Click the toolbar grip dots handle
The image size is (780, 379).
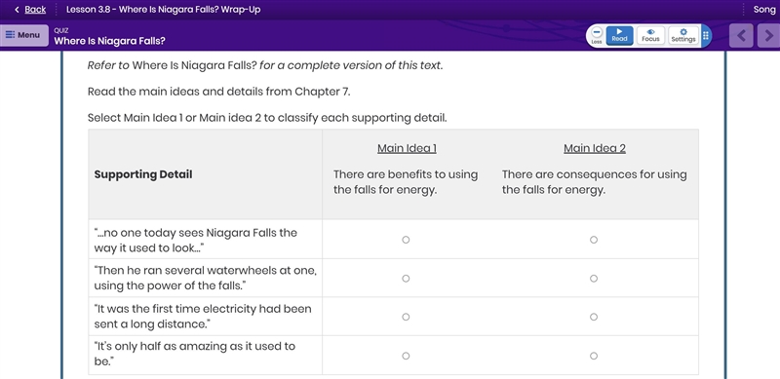click(x=705, y=36)
